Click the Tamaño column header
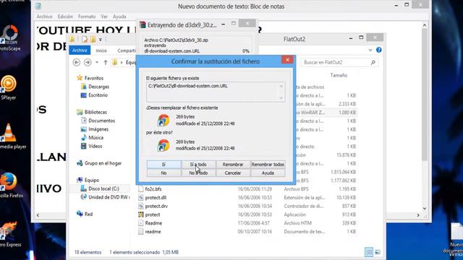The width and height of the screenshot is (463, 260). pyautogui.click(x=339, y=75)
